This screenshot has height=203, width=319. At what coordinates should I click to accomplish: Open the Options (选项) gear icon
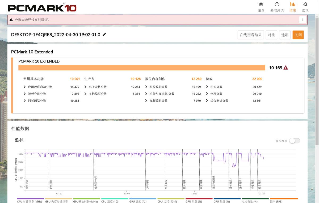pyautogui.click(x=305, y=4)
